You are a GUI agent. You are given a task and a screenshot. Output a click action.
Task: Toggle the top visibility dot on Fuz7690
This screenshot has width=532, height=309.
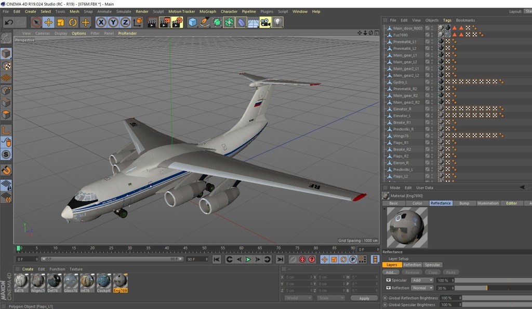click(432, 33)
